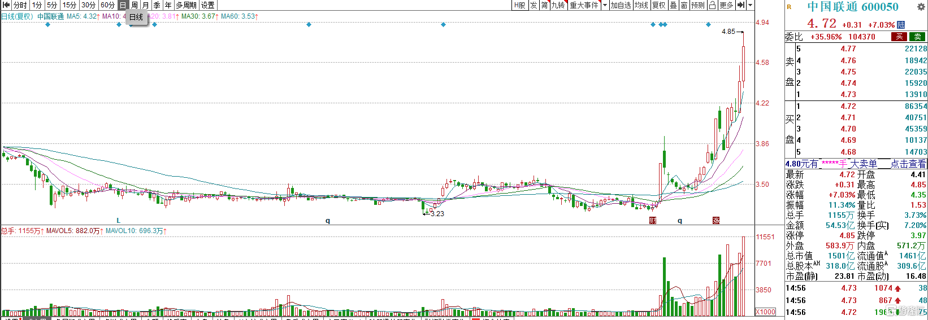Add stock via 加自选
This screenshot has height=320, width=928.
(x=621, y=5)
